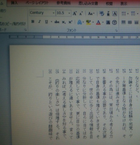Click the Shrink Font icon
Image resolution: width=140 pixels, height=145 pixels.
pyautogui.click(x=81, y=14)
